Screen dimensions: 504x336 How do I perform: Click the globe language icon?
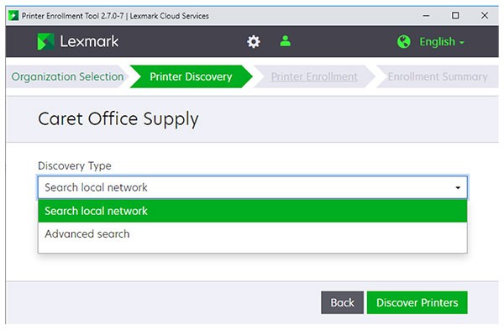[x=404, y=42]
